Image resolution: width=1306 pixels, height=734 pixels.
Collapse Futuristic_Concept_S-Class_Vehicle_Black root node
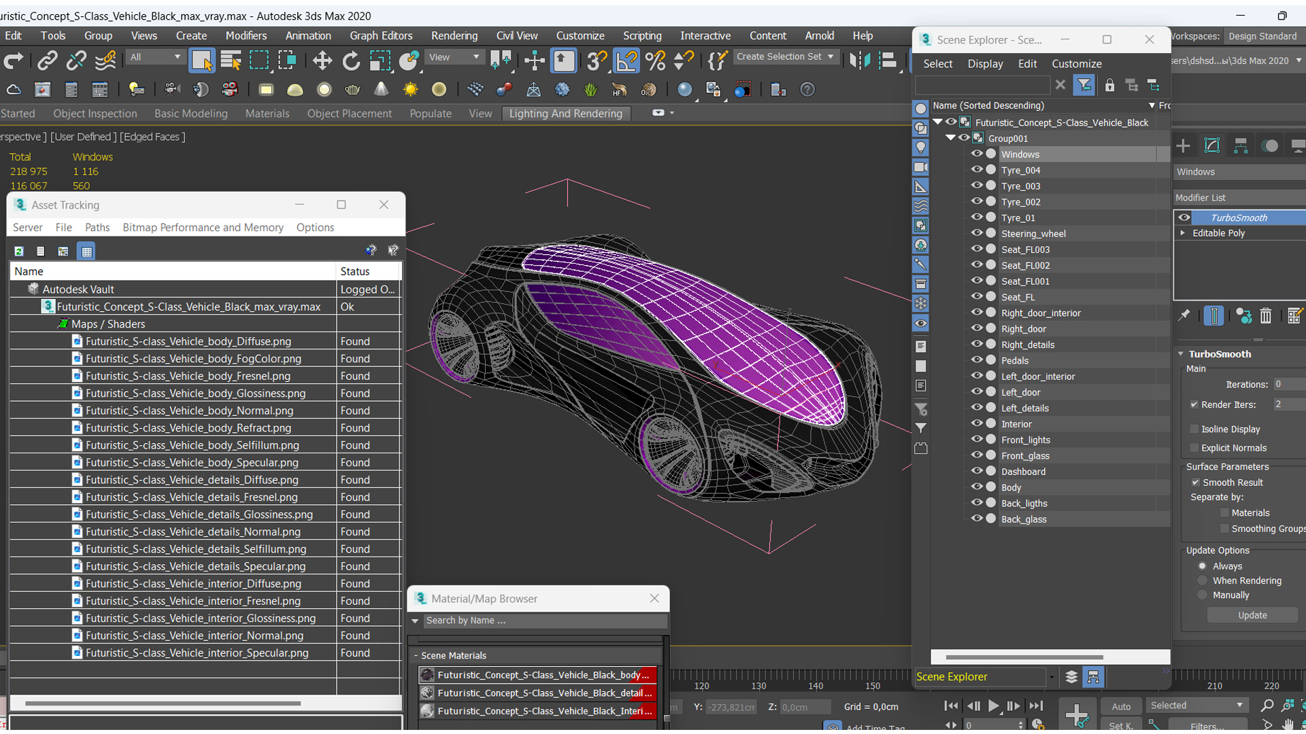coord(937,122)
